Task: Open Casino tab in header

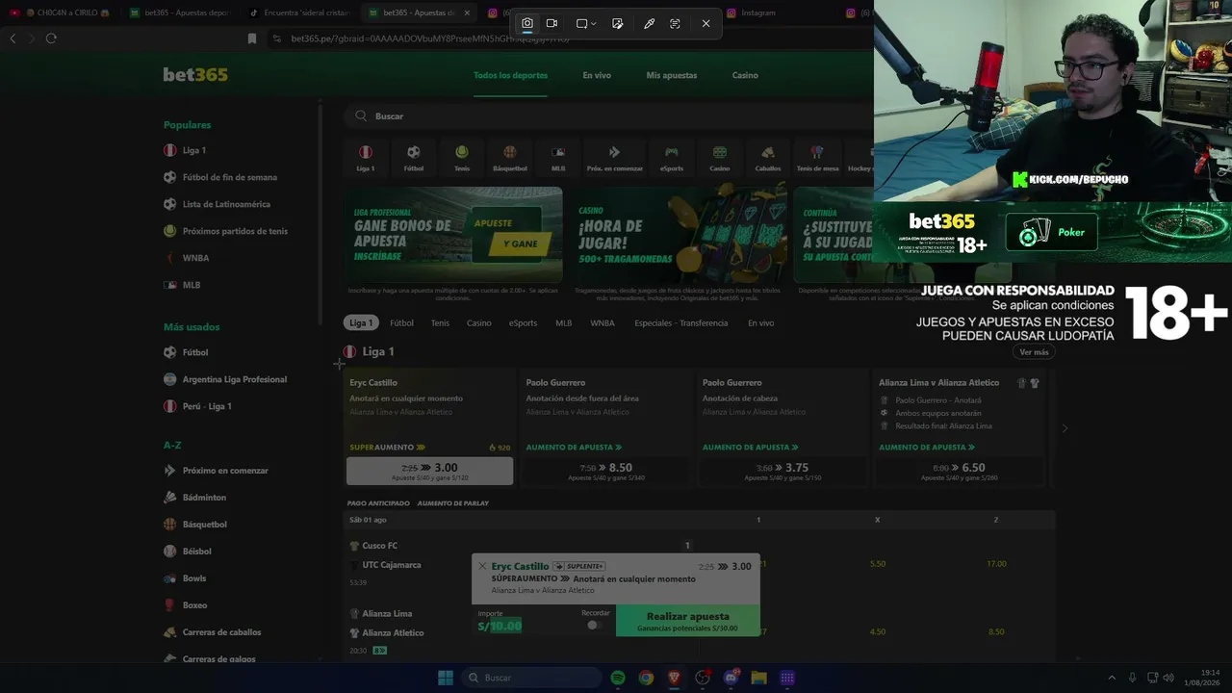Action: pyautogui.click(x=745, y=75)
